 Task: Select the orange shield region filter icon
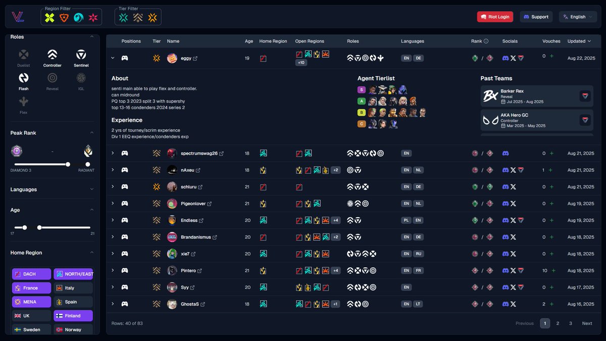point(64,18)
